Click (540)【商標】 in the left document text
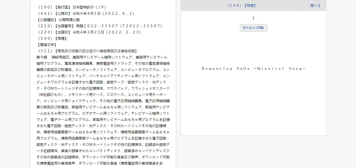Viewport: 356px width, 168px height. point(52,38)
